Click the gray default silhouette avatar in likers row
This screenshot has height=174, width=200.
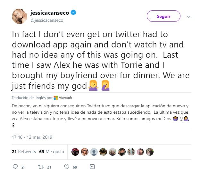coord(94,152)
